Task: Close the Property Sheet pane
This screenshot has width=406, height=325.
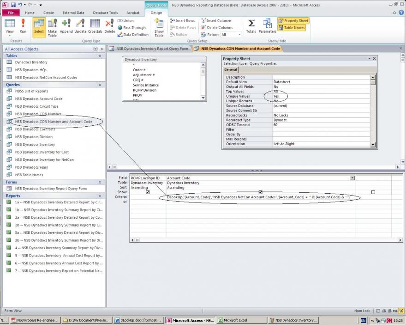Action: (x=374, y=58)
